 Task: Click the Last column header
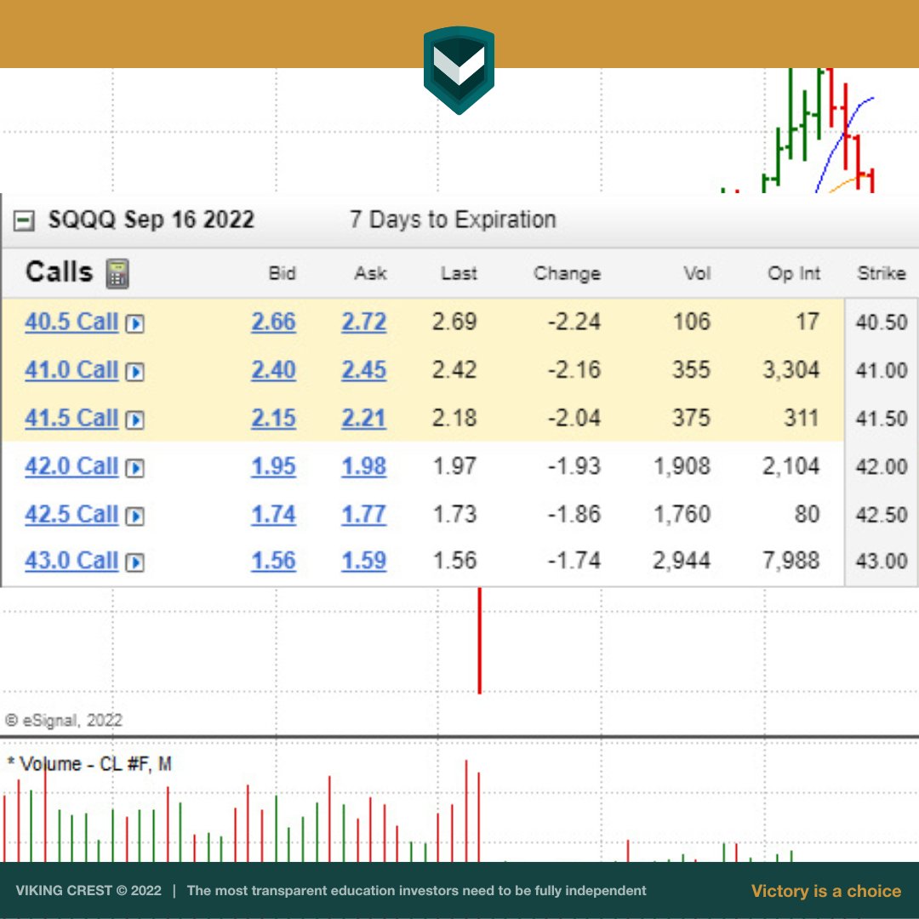coord(459,273)
